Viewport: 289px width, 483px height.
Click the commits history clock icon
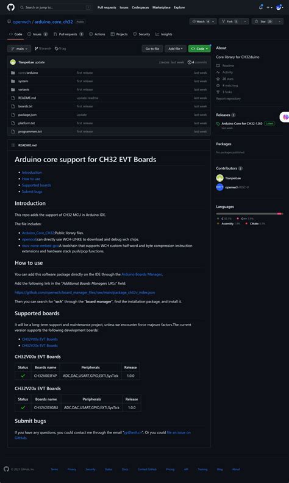[x=189, y=62]
